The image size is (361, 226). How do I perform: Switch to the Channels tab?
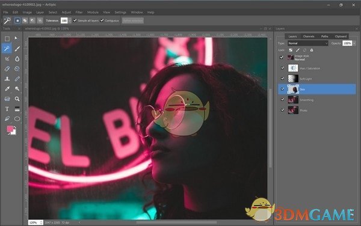click(309, 36)
